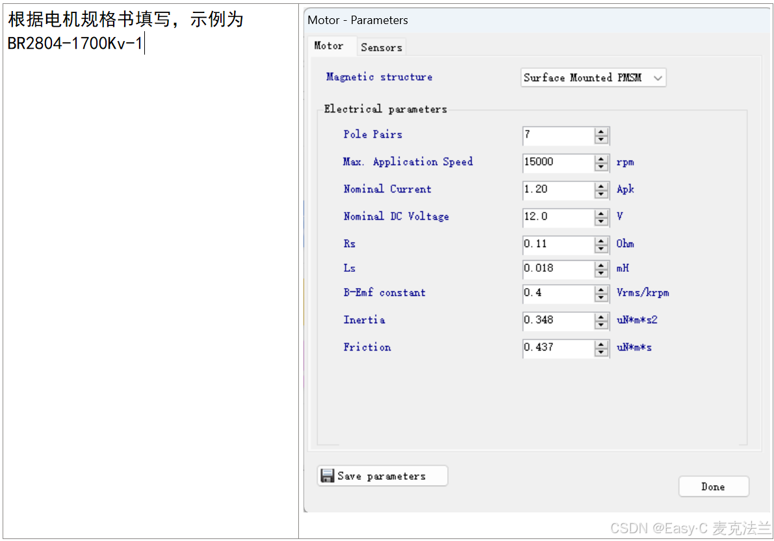The width and height of the screenshot is (774, 541).
Task: Click the floppy disk save icon
Action: [x=328, y=475]
